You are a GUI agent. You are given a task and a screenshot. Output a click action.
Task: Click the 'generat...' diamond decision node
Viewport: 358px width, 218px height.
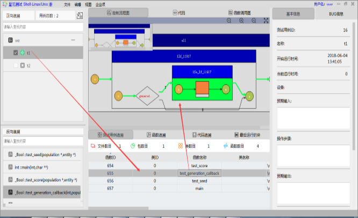(147, 96)
